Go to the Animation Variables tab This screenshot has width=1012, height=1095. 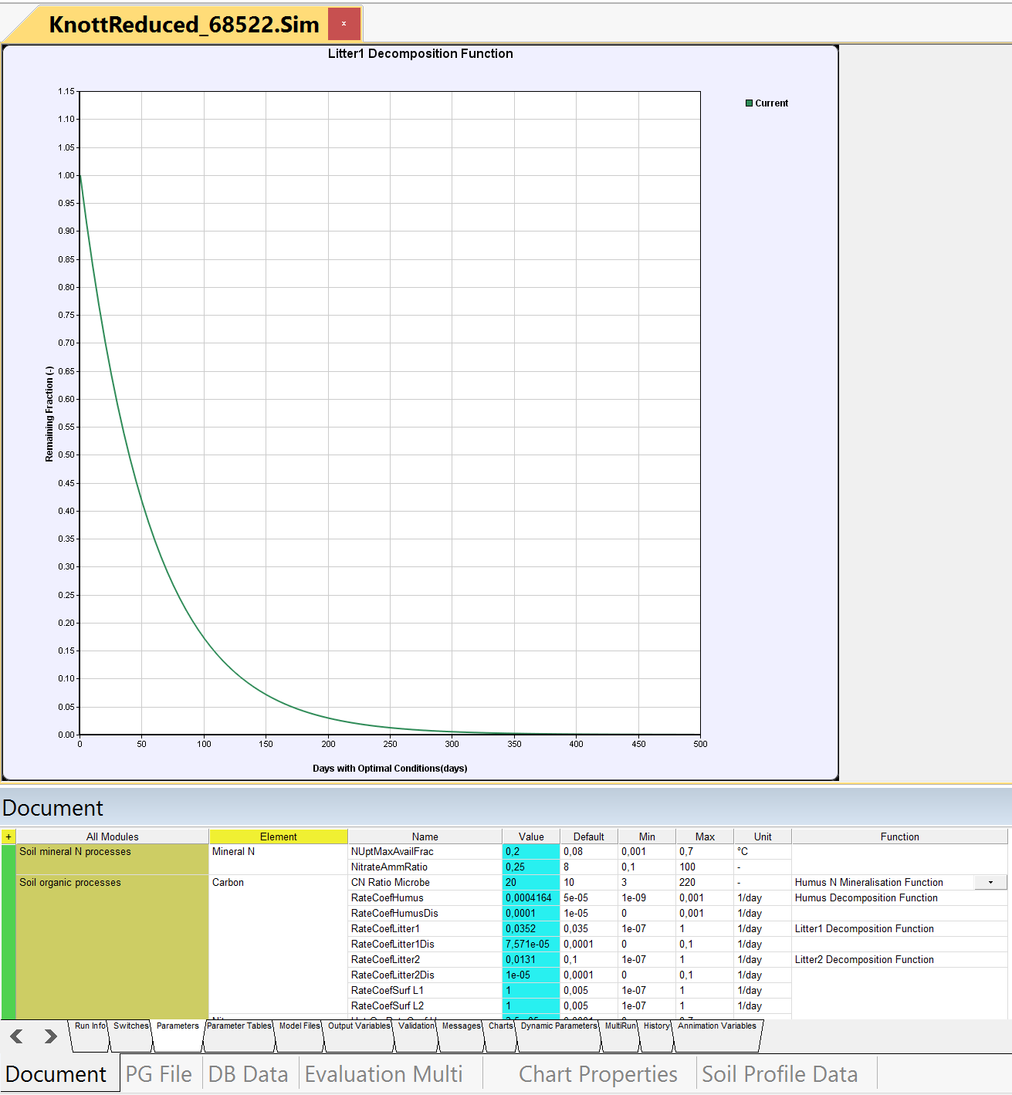click(717, 1035)
